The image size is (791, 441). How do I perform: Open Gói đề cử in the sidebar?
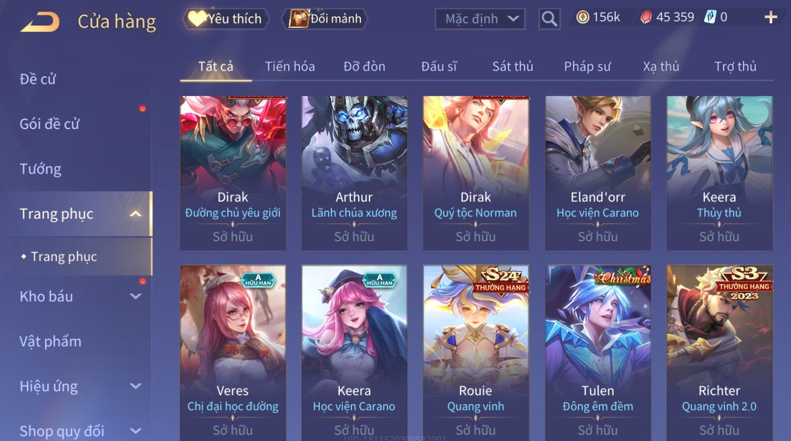(x=49, y=124)
